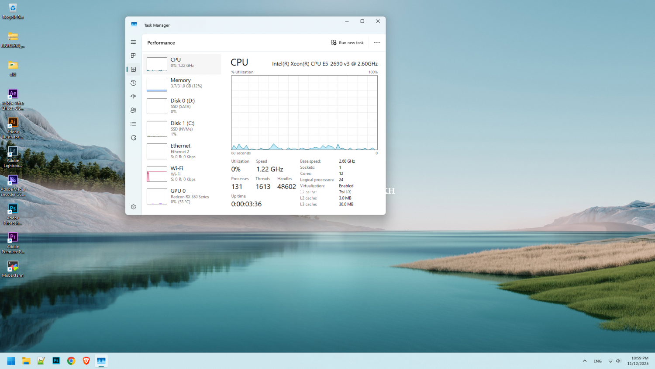655x369 pixels.
Task: Select Disk 1 (C:) performance item
Action: [x=182, y=129]
